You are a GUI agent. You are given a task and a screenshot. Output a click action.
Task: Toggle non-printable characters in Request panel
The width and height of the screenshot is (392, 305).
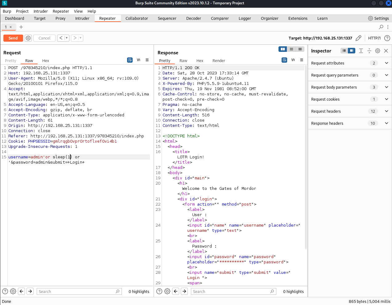point(138,60)
